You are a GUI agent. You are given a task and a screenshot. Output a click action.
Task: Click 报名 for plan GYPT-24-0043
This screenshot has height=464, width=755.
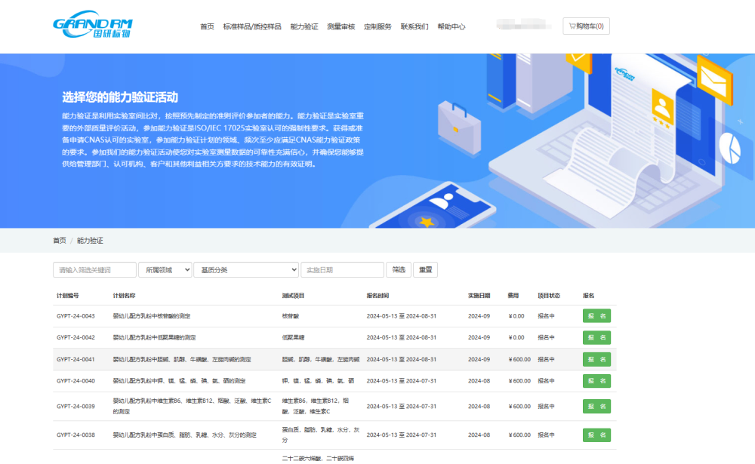pyautogui.click(x=596, y=316)
